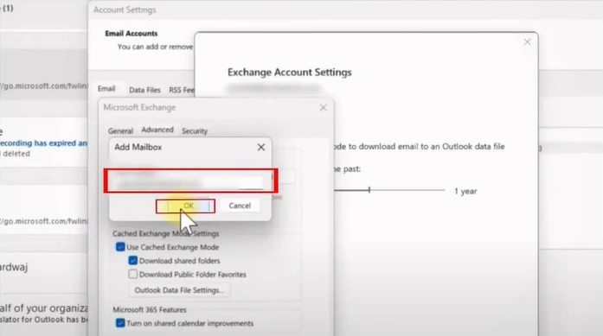603x336 pixels.
Task: Switch to Email tab in Account Settings
Action: click(106, 89)
